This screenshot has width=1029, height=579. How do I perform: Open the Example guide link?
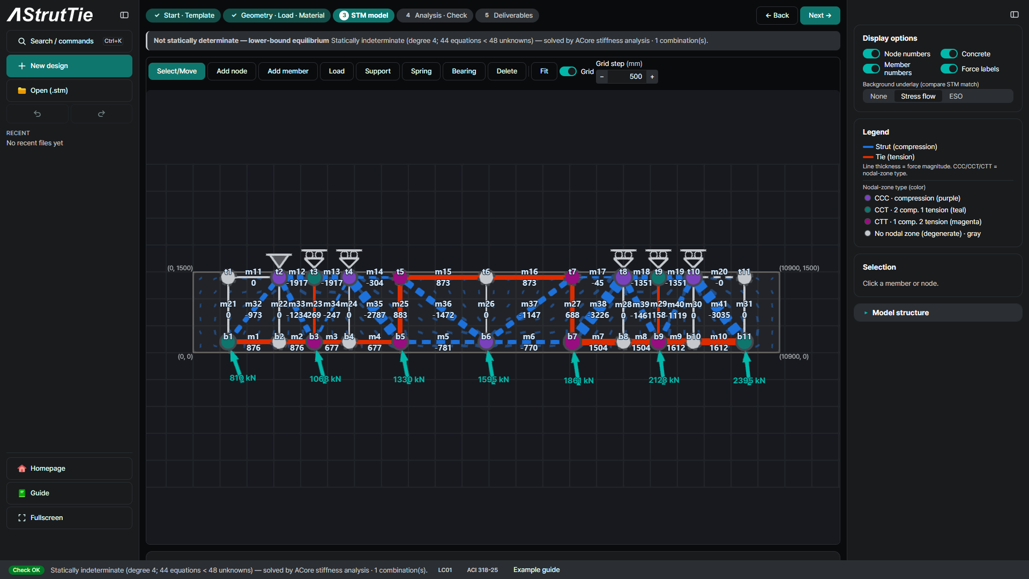point(536,570)
